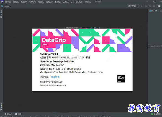Open the 重构(R) menu
This screenshot has height=117, width=162.
[x=49, y=2]
